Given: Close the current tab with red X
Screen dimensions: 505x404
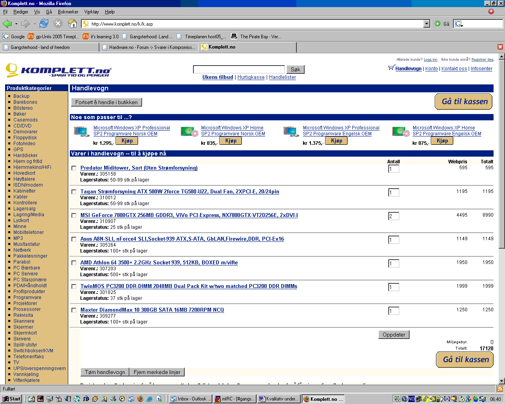Looking at the screenshot, I should [500, 47].
